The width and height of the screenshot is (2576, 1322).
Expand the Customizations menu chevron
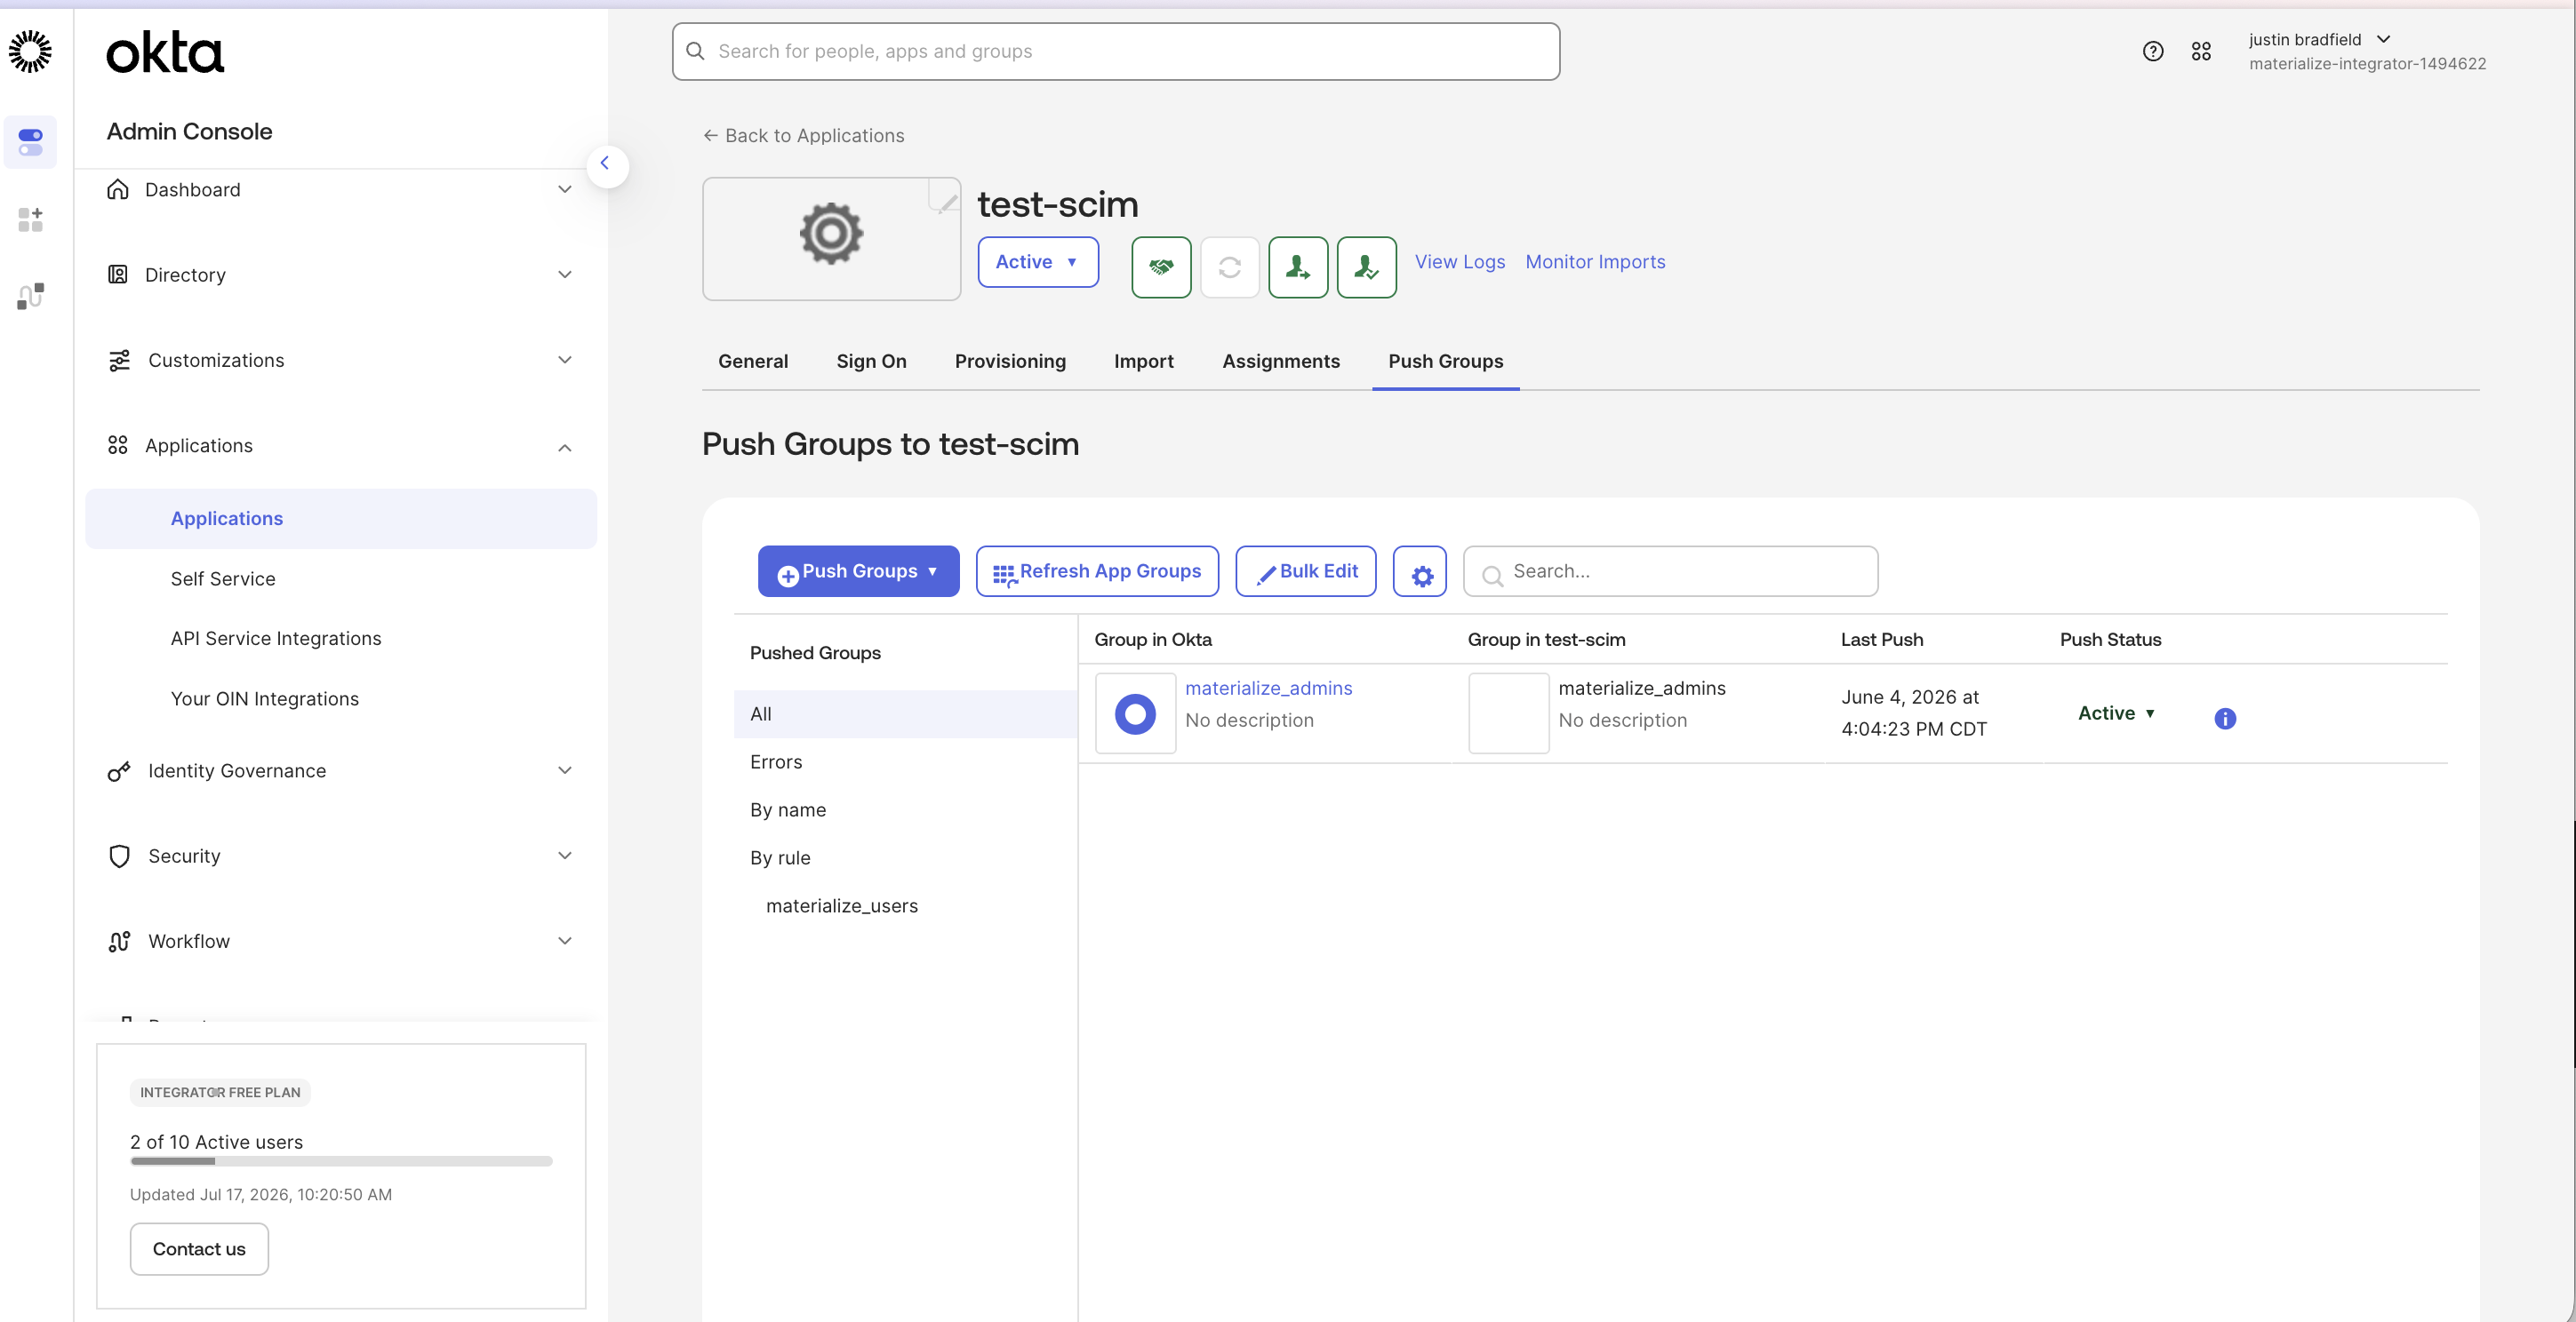pyautogui.click(x=564, y=361)
